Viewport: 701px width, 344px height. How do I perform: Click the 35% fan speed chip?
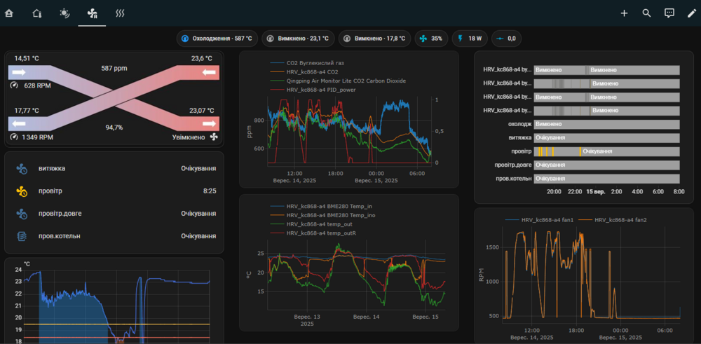coord(431,39)
